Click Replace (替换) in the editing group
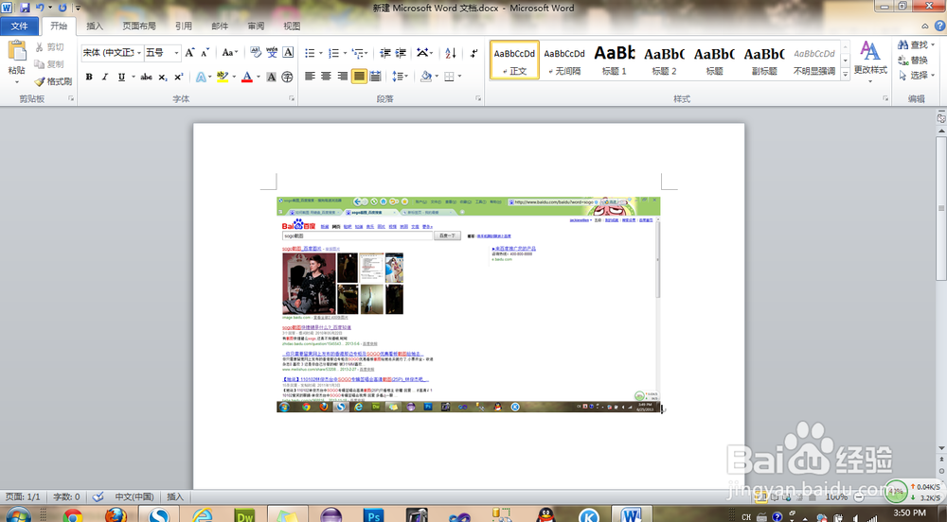Screen dimensions: 947x522 [913, 61]
